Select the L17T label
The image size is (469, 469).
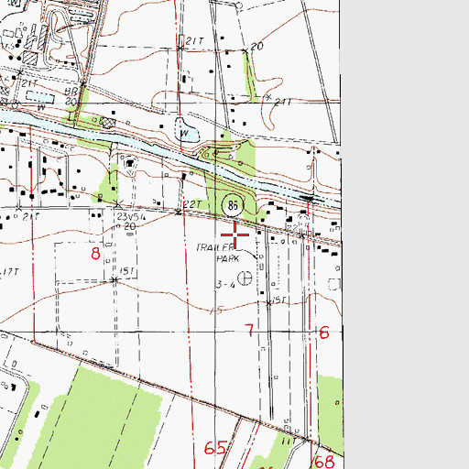tap(10, 271)
